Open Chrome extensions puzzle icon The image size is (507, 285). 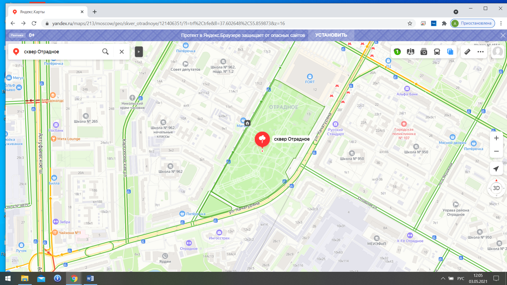pos(444,23)
